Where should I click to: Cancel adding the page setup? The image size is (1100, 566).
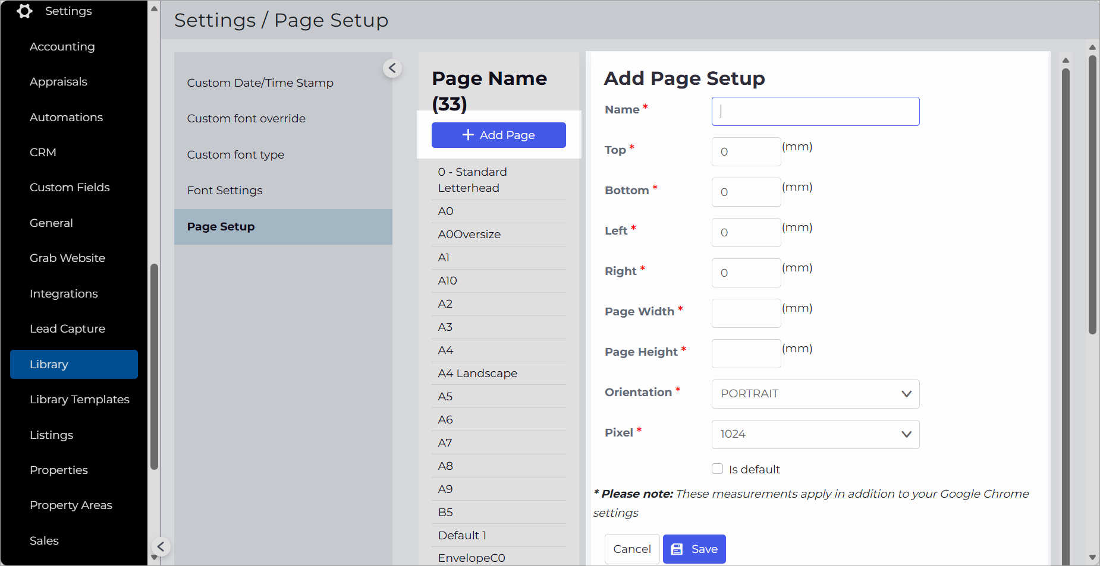[632, 549]
